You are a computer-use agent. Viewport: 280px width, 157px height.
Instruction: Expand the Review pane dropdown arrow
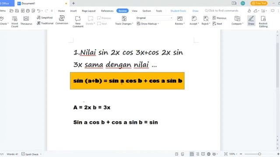point(184,24)
